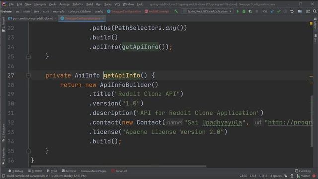This screenshot has height=179, width=318.
Task: Change UTF-8 file encoding in status bar
Action: tap(263, 176)
